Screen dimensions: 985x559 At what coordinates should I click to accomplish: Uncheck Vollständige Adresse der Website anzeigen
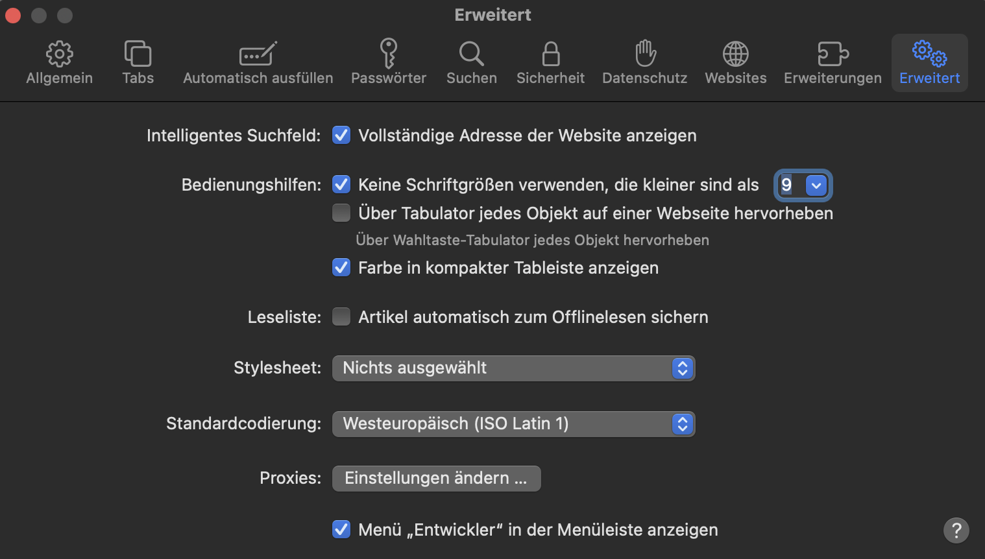(341, 135)
